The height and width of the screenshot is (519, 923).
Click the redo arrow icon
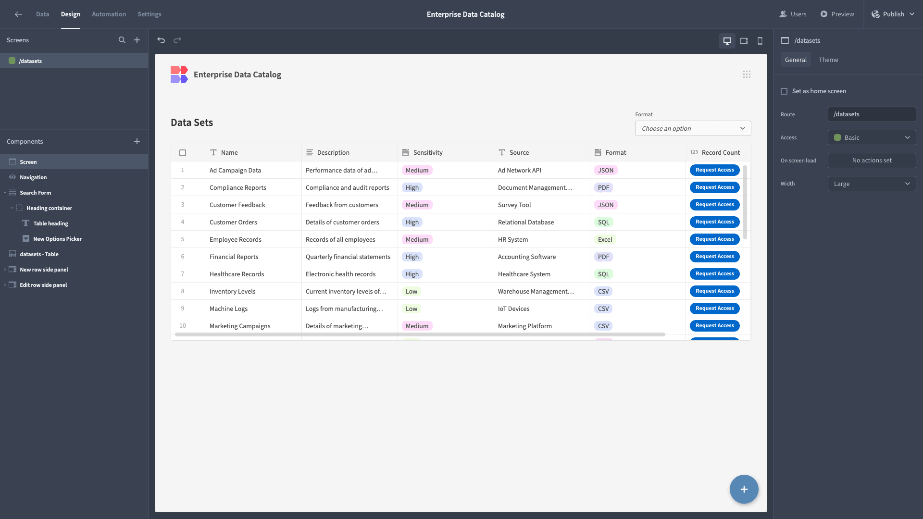(x=177, y=40)
